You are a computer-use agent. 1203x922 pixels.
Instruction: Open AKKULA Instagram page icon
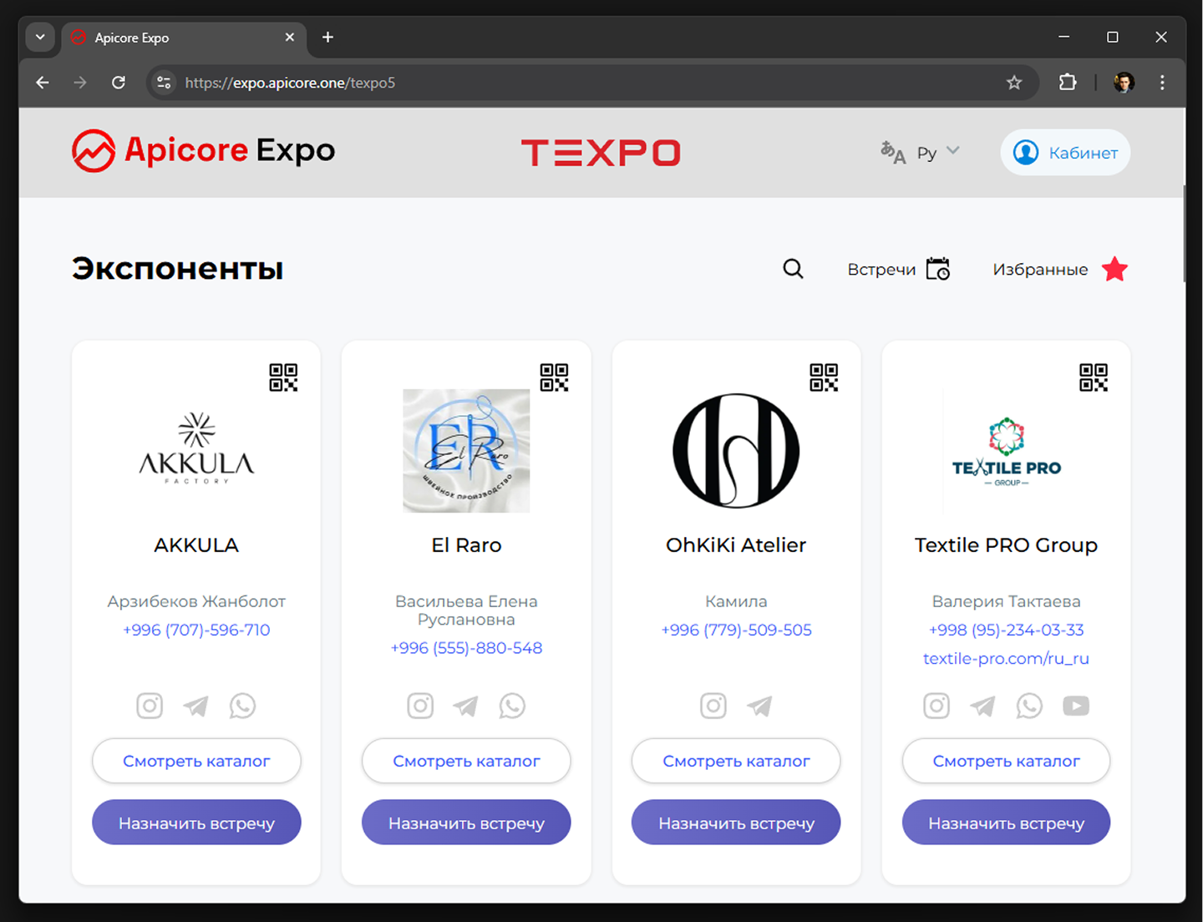(x=150, y=706)
